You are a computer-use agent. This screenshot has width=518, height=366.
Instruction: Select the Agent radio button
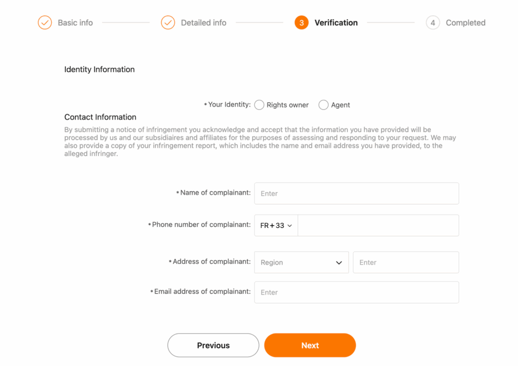[x=323, y=105]
